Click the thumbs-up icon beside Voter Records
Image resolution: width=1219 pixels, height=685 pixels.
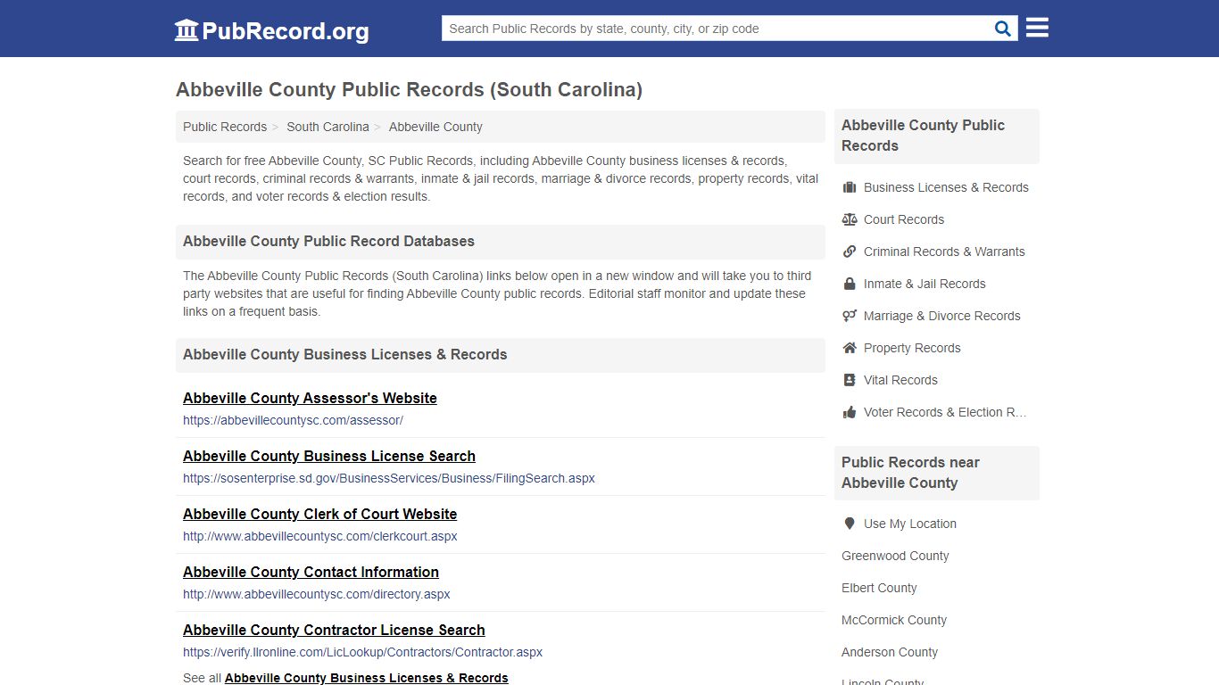tap(850, 412)
